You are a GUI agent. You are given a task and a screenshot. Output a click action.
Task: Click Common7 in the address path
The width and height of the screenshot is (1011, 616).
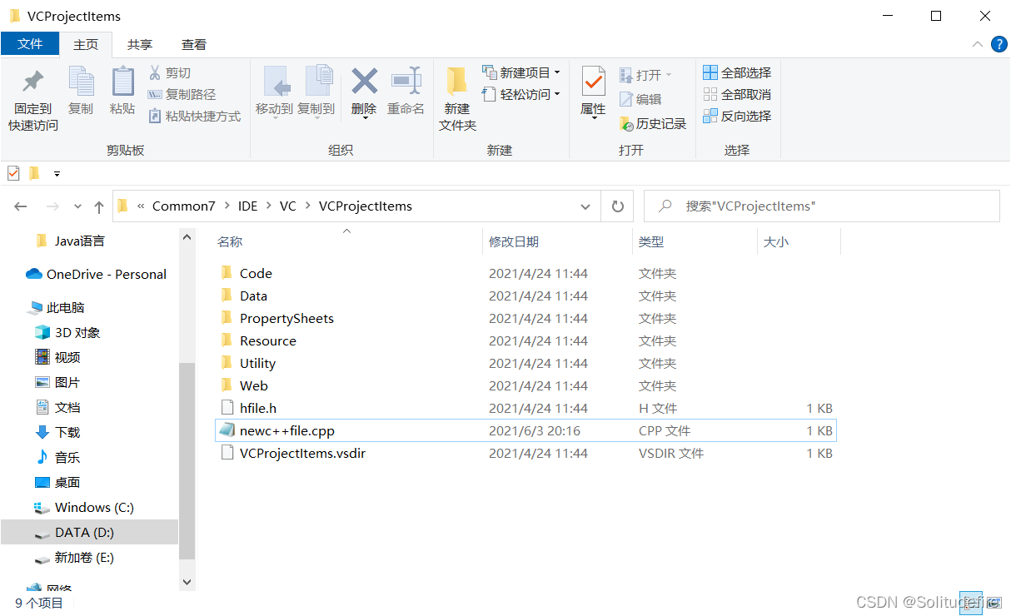(x=184, y=206)
